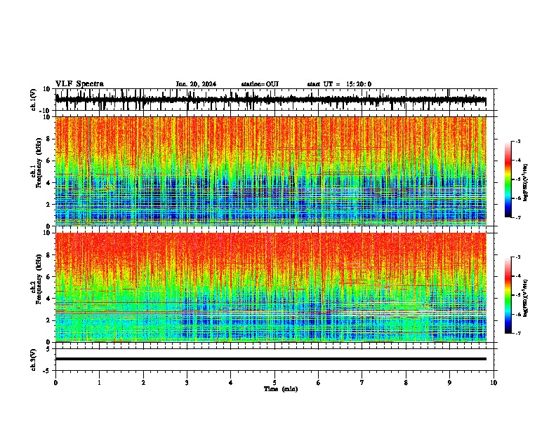
Task: Click the time axis tick label '5'
Action: 274,383
